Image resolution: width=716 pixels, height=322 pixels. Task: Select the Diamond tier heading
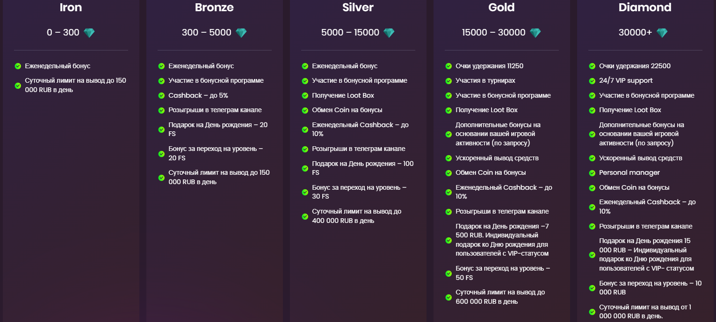644,7
